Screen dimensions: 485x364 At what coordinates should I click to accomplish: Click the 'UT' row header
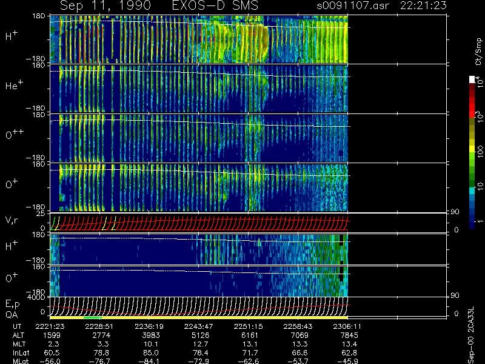17,326
